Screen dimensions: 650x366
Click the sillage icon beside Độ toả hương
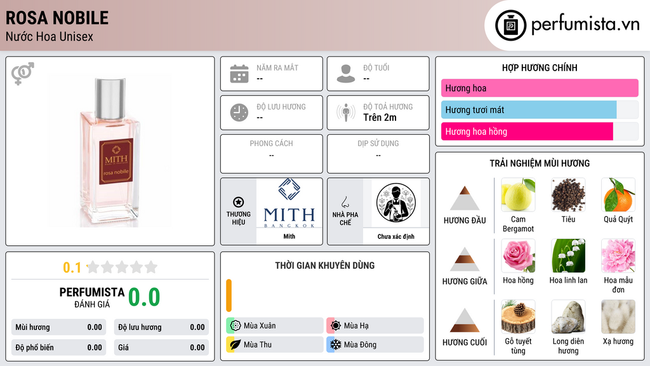[346, 112]
